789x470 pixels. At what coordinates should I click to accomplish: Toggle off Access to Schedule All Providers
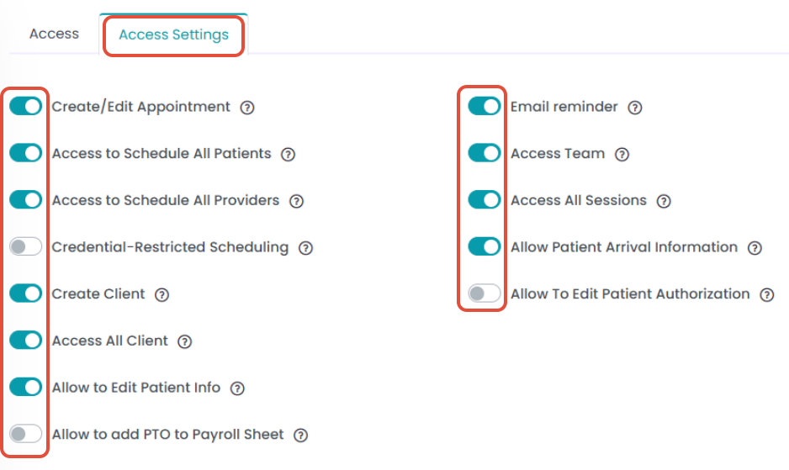(x=26, y=200)
